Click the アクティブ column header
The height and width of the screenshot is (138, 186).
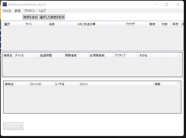pos(126,55)
